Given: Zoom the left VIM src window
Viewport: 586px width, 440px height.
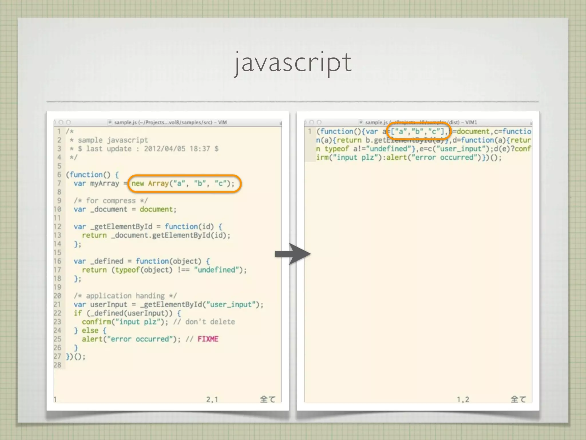Looking at the screenshot, I should (68, 122).
